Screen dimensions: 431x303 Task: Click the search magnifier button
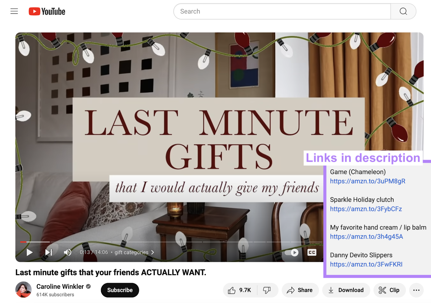(403, 11)
